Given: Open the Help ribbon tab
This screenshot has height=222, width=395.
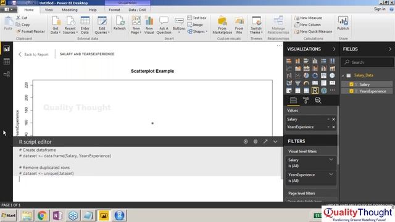Looking at the screenshot, I should click(x=93, y=10).
